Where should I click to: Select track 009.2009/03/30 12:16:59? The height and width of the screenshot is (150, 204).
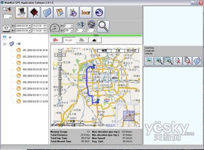coord(35,101)
